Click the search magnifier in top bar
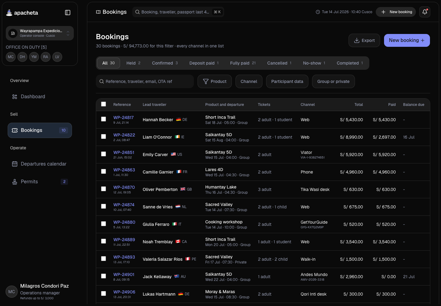This screenshot has width=441, height=306. pyautogui.click(x=138, y=12)
